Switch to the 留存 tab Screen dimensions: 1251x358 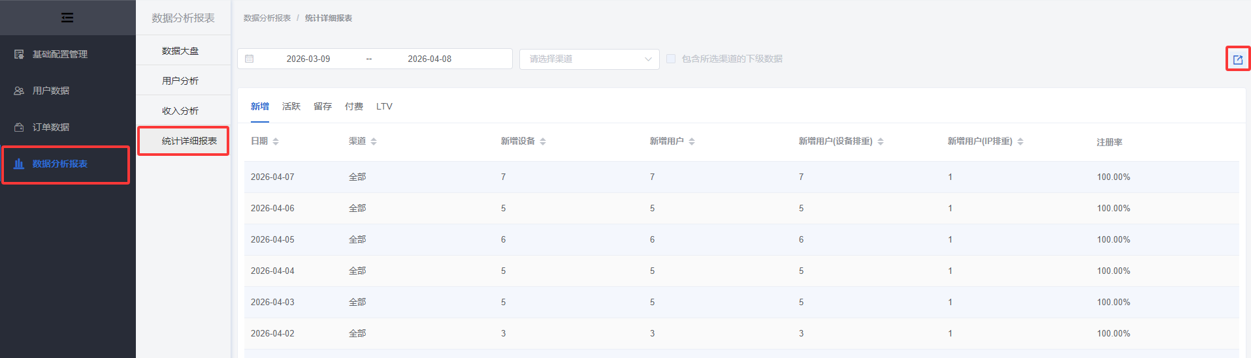click(x=323, y=106)
